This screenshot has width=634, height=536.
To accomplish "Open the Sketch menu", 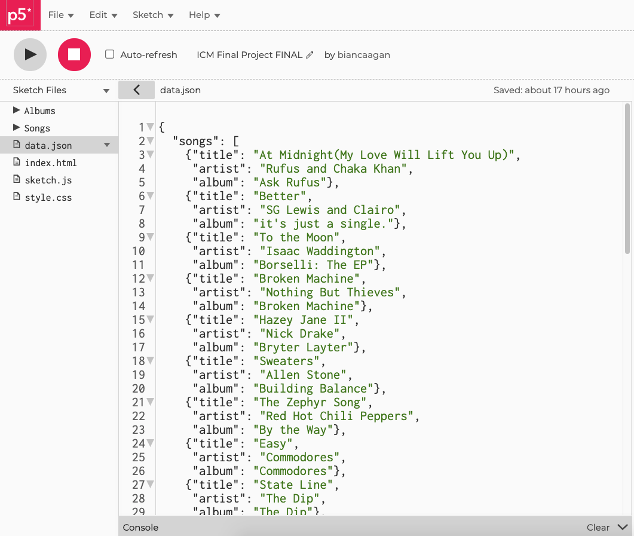I will 152,15.
